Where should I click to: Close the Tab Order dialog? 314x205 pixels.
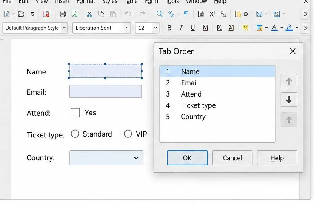(293, 51)
